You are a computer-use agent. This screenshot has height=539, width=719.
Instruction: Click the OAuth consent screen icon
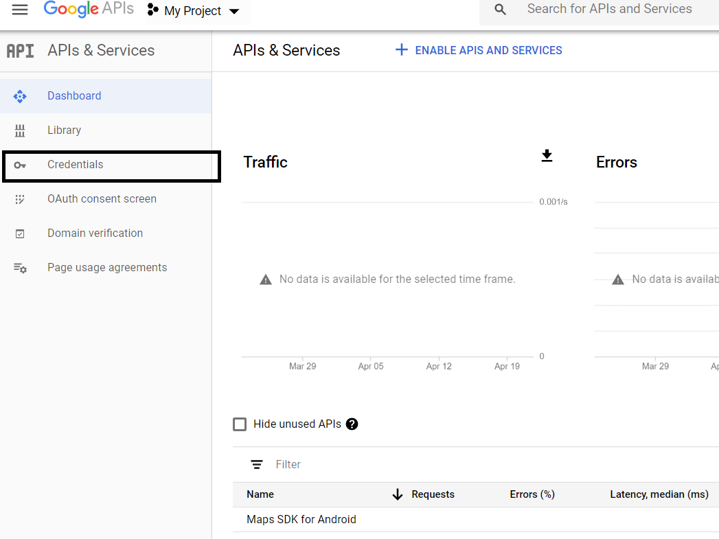(x=20, y=199)
